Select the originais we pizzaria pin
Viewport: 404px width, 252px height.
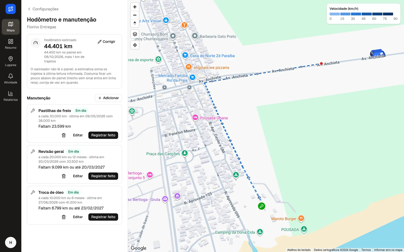(189, 67)
